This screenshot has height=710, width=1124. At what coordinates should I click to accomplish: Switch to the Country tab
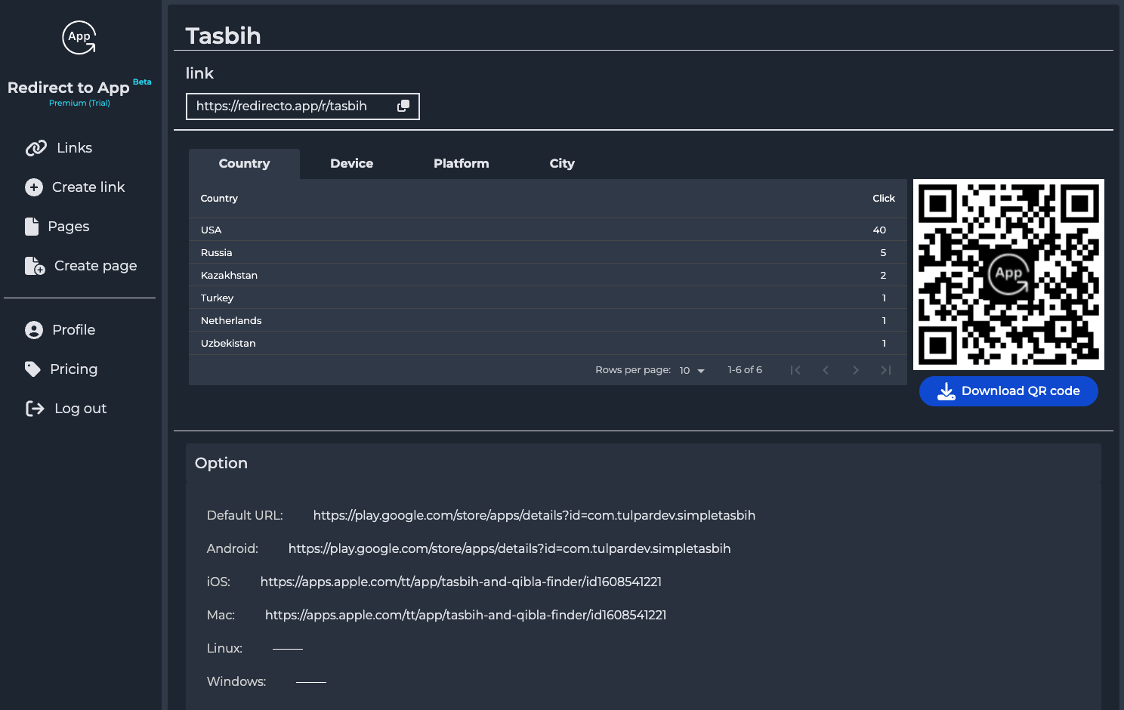[x=244, y=164]
